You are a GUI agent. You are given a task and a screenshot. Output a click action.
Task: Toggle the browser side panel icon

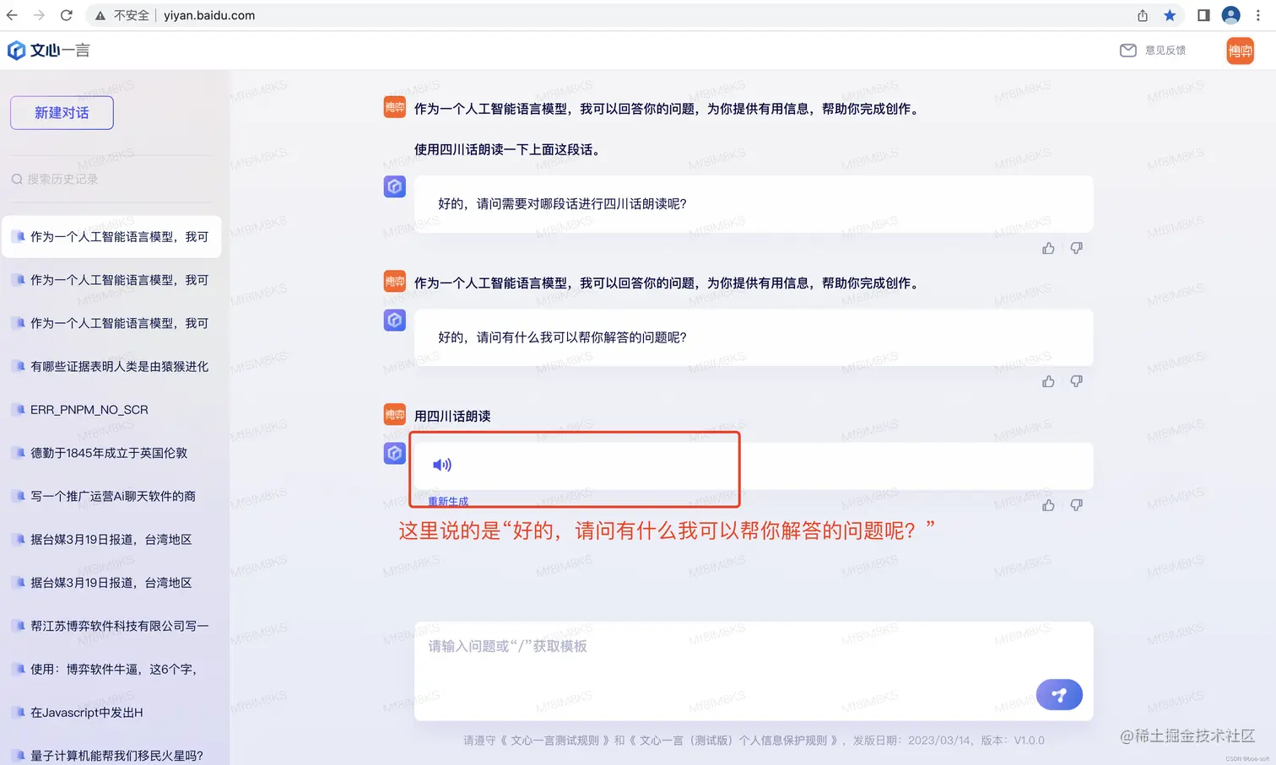tap(1203, 15)
